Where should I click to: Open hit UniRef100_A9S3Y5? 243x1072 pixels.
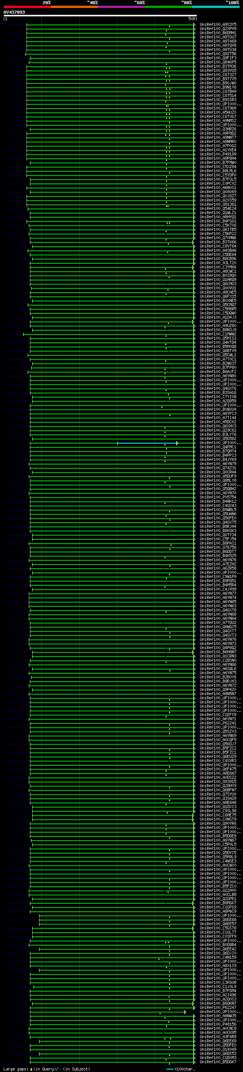coord(218,25)
